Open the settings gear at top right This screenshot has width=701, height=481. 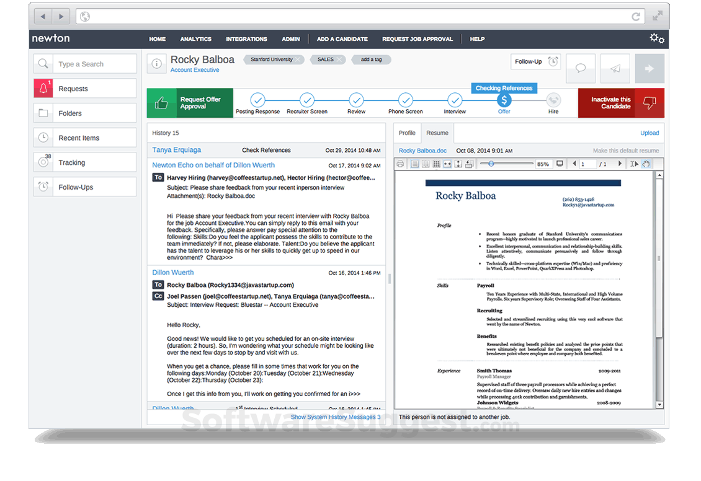[x=655, y=38]
